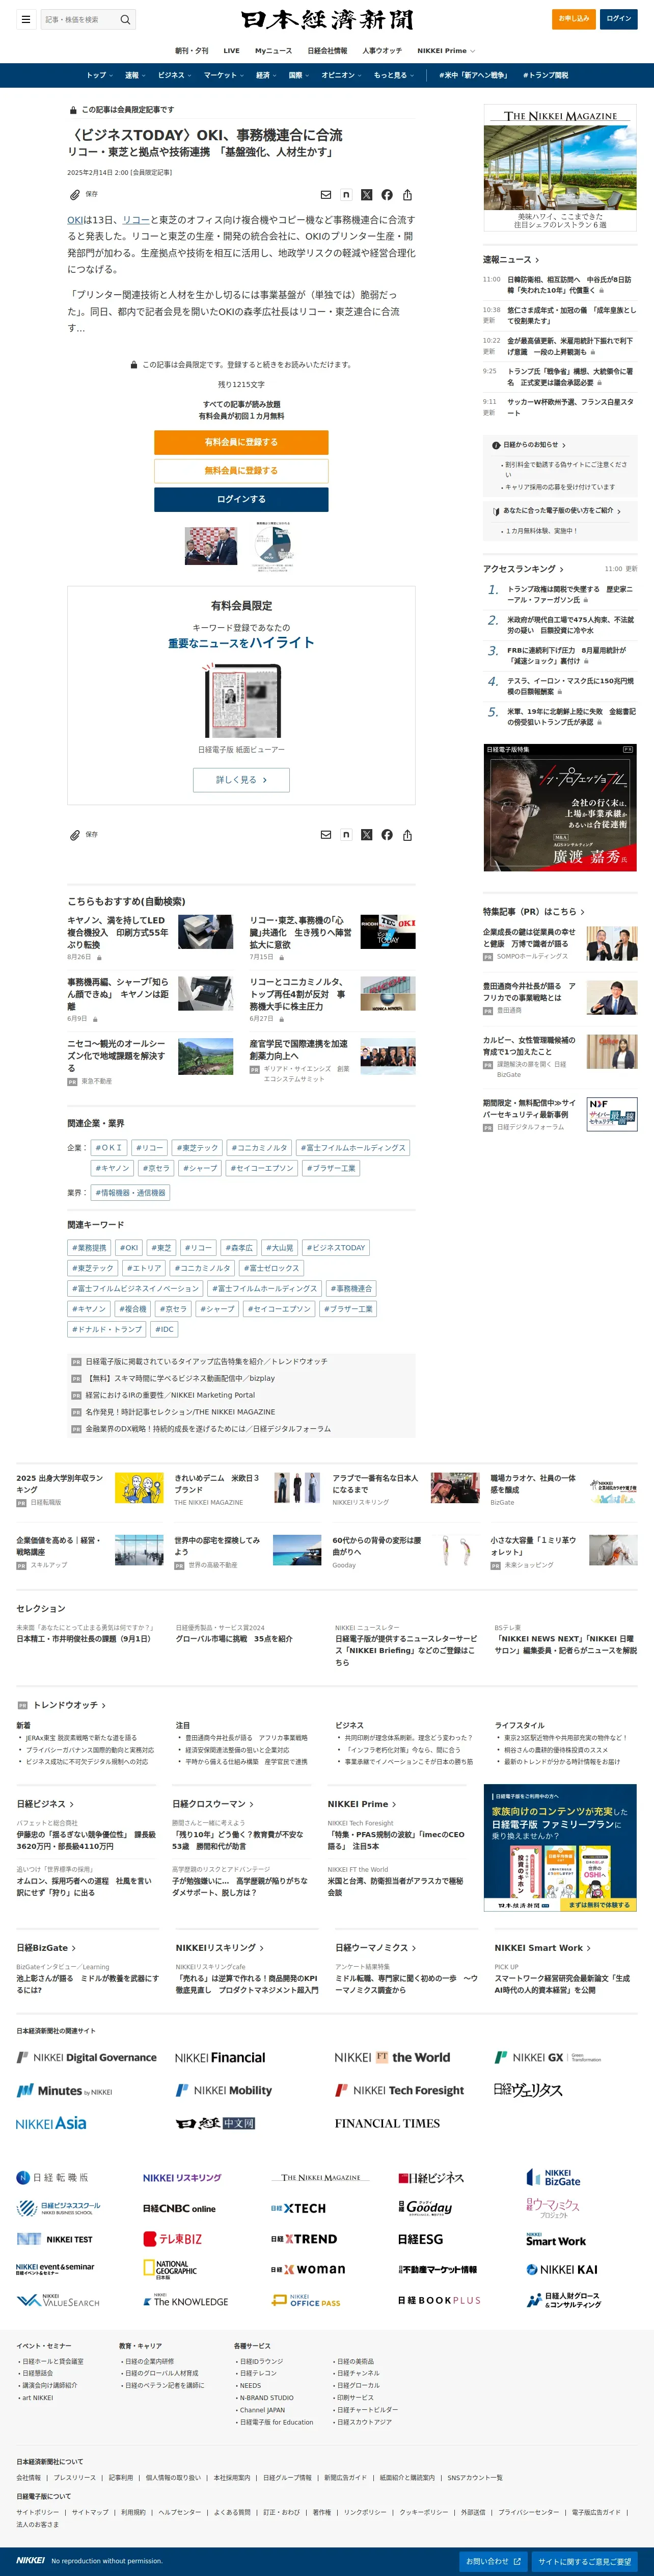This screenshot has width=654, height=2576.
Task: Click the header ログイン button
Action: tap(618, 19)
